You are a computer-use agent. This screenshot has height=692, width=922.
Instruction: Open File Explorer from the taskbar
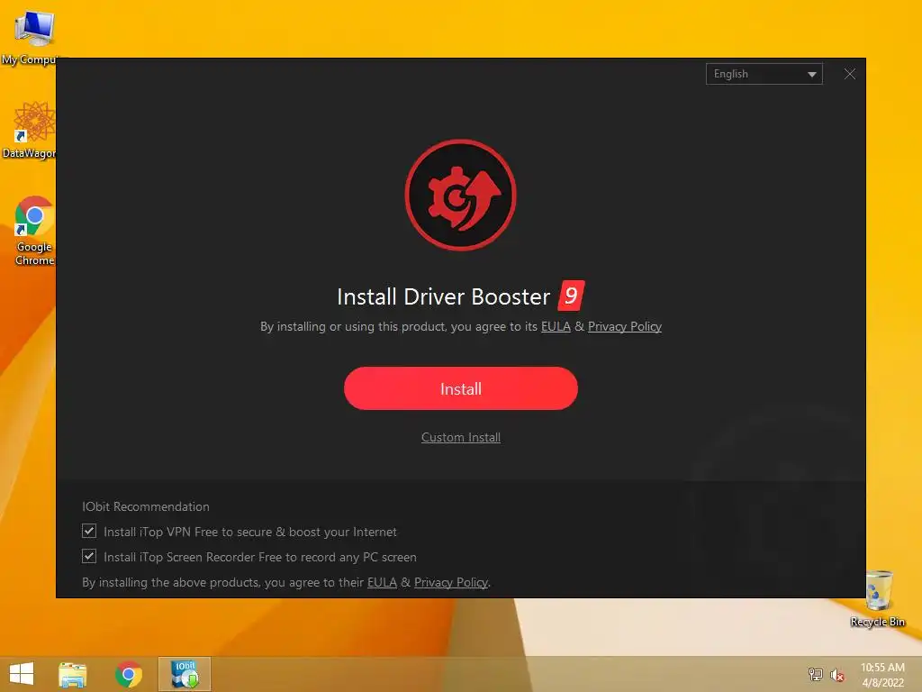tap(72, 674)
